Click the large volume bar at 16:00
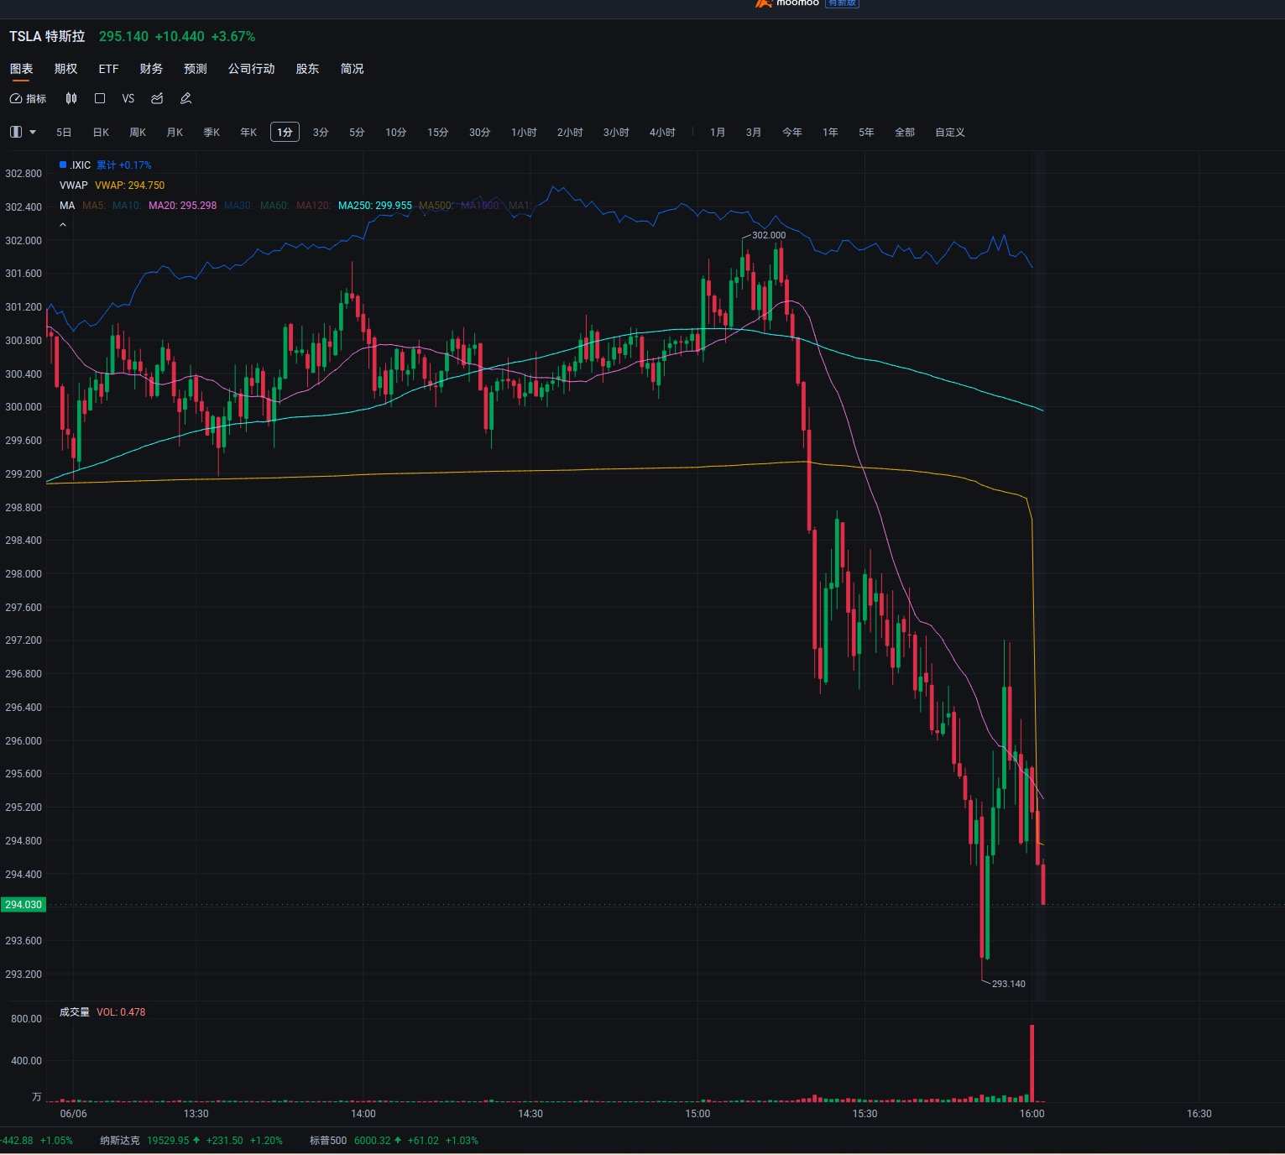This screenshot has height=1155, width=1285. (x=1032, y=1063)
